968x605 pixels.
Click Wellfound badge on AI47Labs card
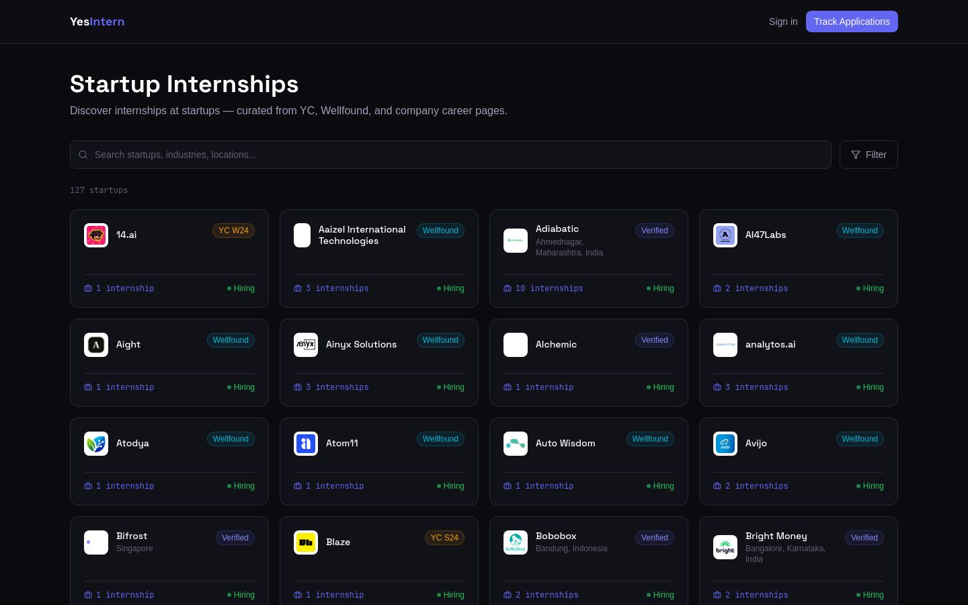pos(860,231)
